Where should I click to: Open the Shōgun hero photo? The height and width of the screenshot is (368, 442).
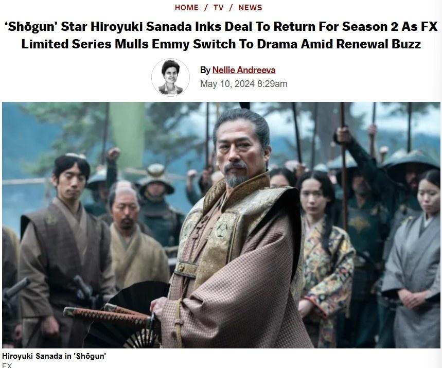[221, 225]
